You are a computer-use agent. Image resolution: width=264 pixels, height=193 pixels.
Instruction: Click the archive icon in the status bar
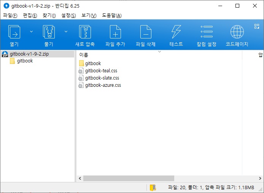coord(153,187)
